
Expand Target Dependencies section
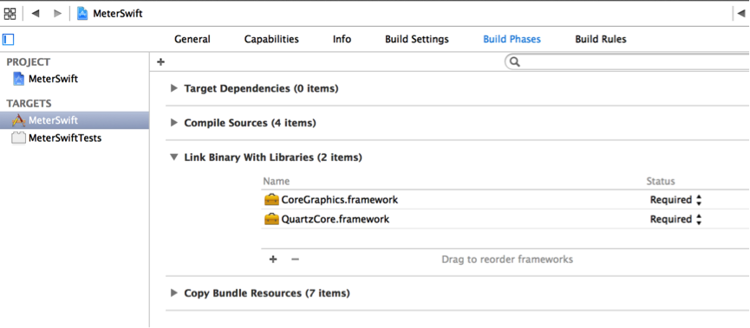tap(174, 88)
